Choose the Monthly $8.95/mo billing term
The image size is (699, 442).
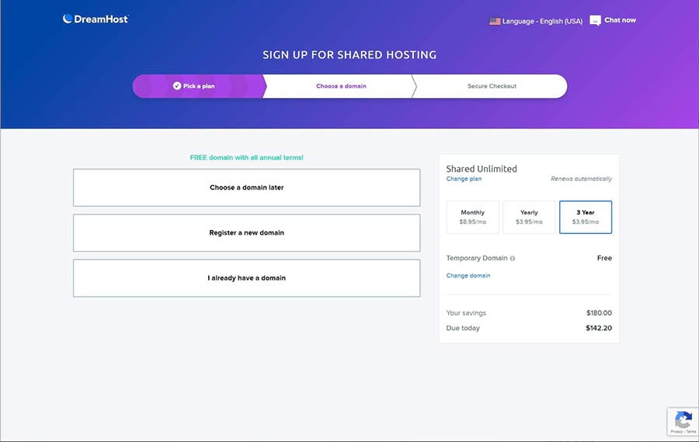(x=472, y=218)
